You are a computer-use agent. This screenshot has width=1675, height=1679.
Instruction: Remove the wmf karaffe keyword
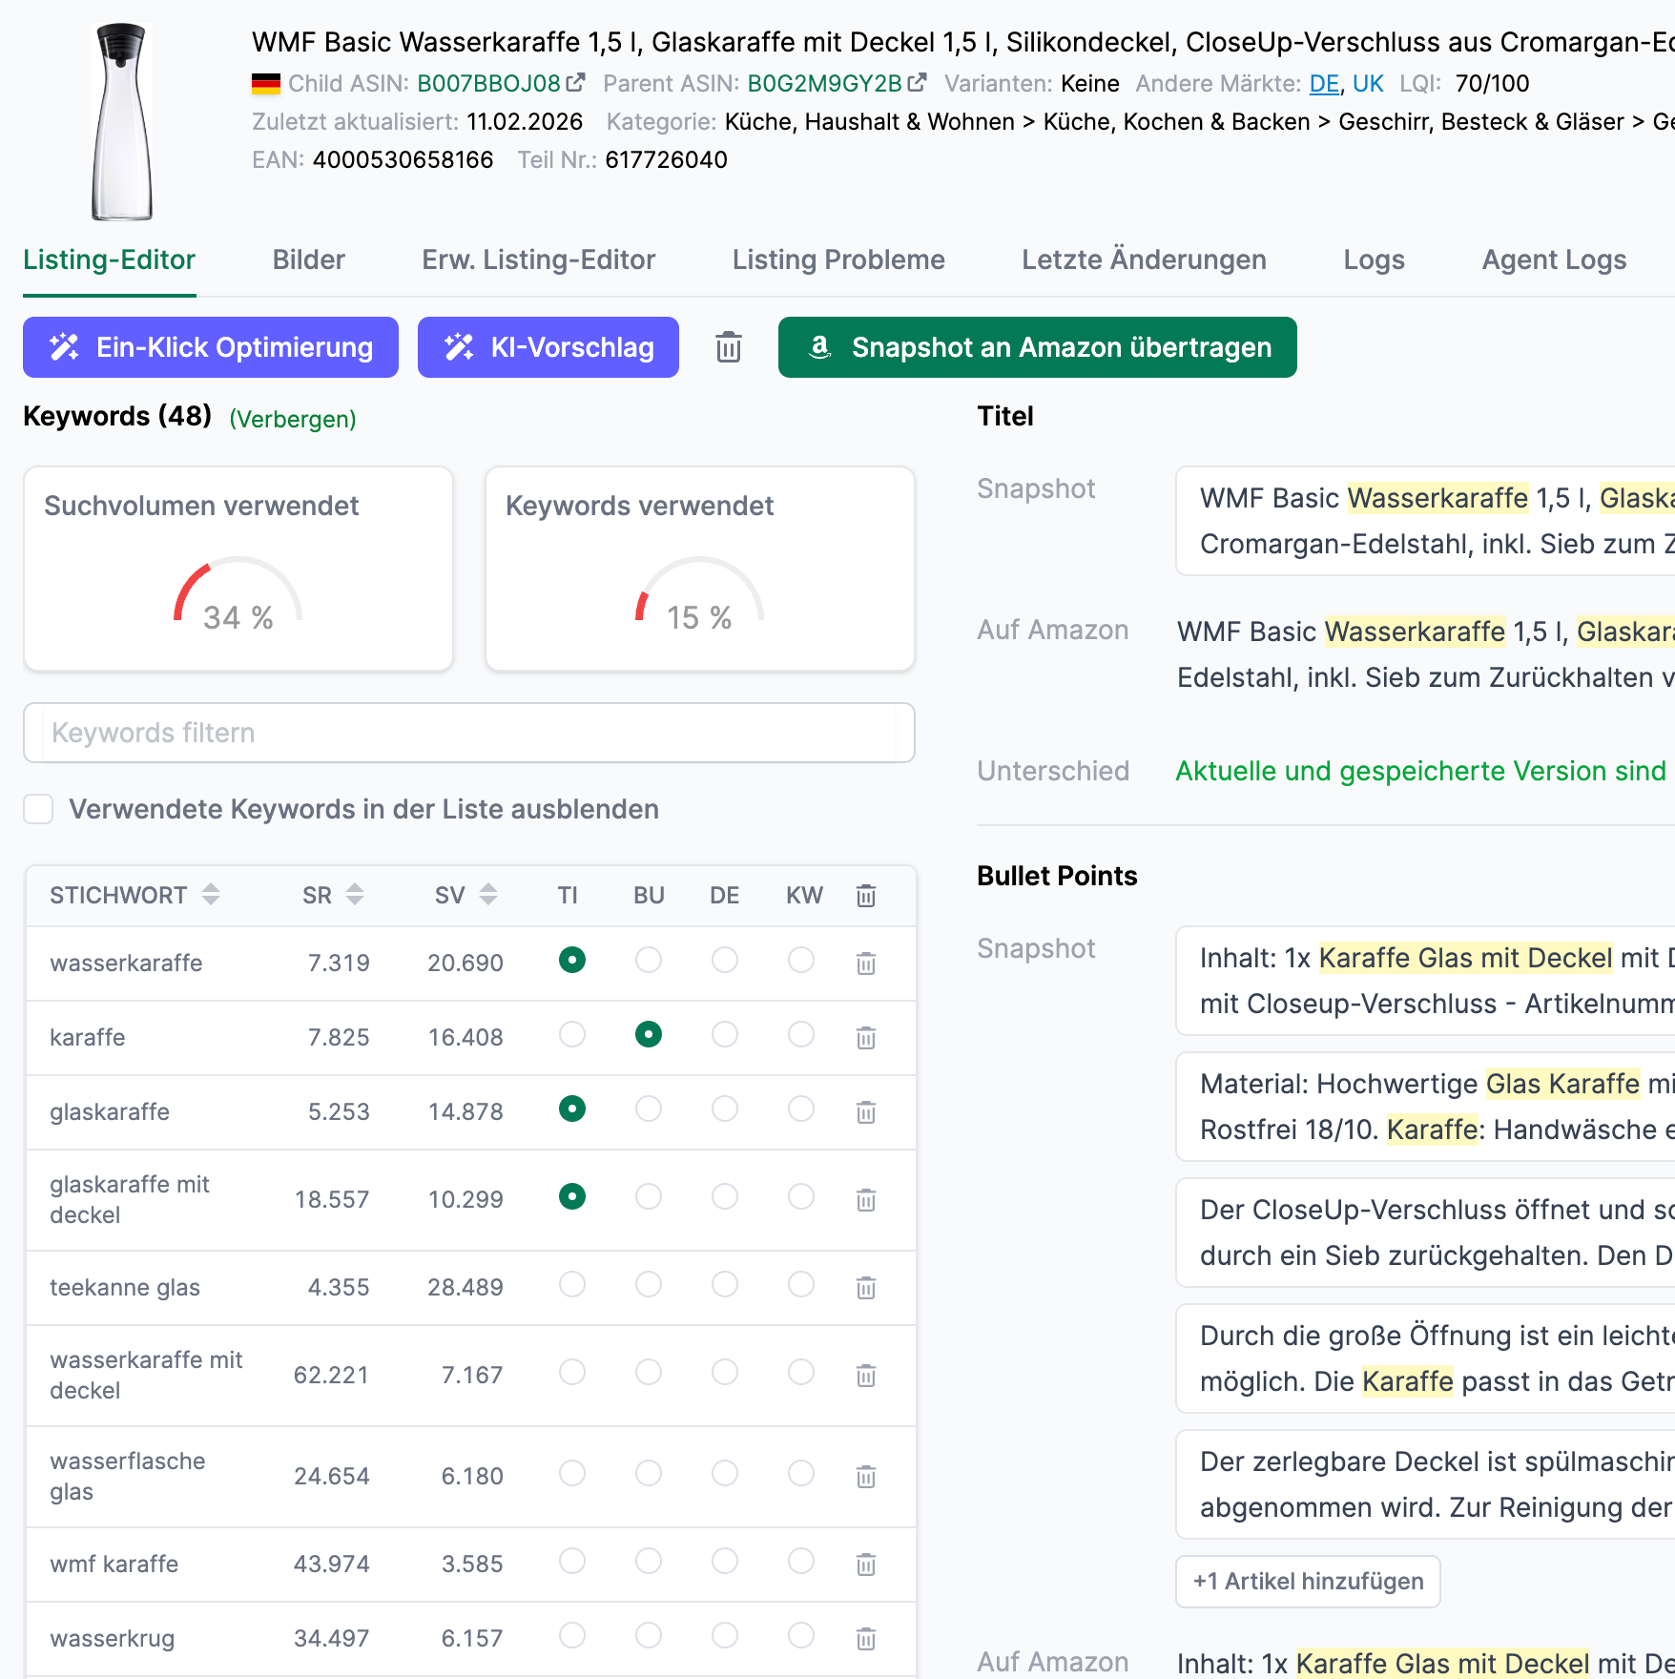pos(865,1565)
